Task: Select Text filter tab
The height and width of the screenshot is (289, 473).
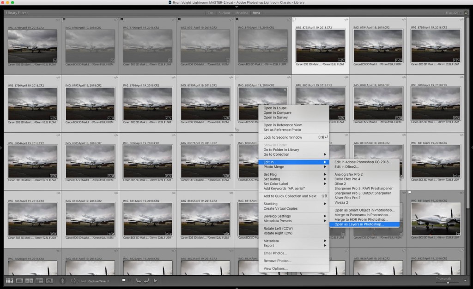Action: (211, 12)
